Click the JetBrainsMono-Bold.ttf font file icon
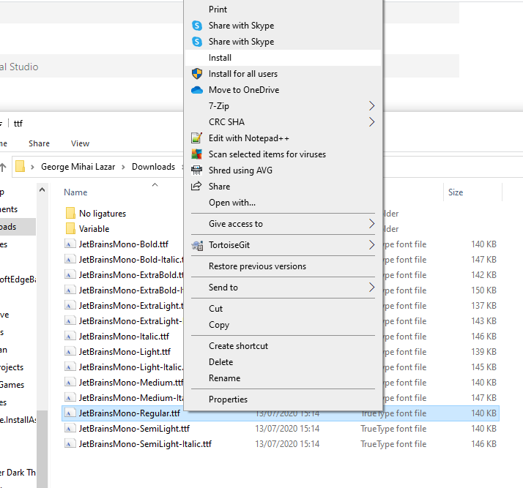The width and height of the screenshot is (523, 488). pyautogui.click(x=69, y=244)
